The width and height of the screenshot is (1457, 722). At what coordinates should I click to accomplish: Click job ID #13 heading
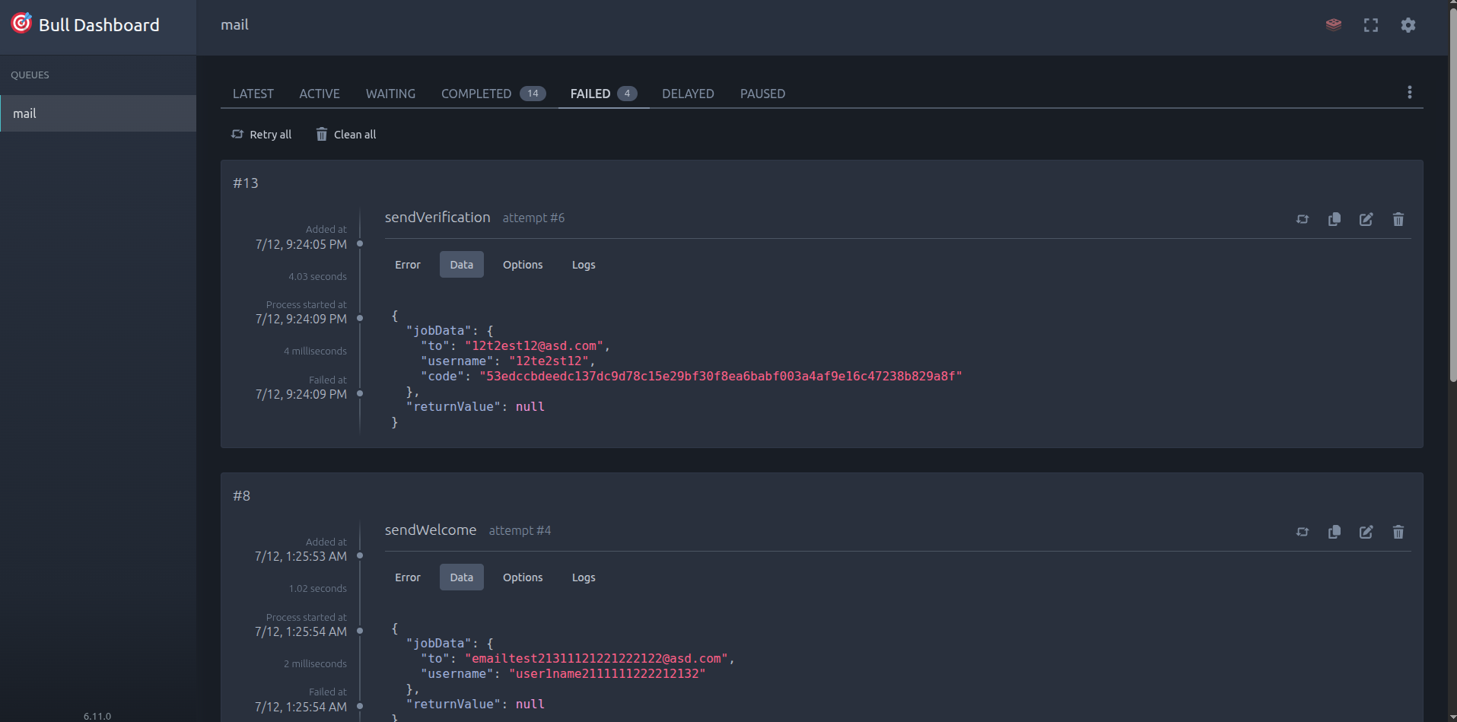[x=246, y=183]
